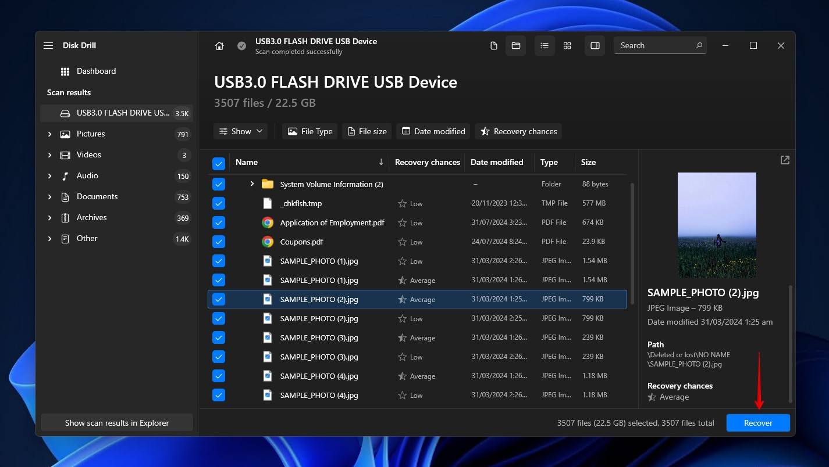Screen dimensions: 829x467
Task: Open preview in external window icon
Action: (785, 160)
